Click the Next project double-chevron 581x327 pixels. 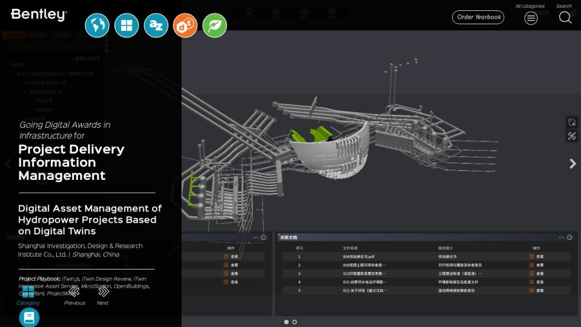pos(103,291)
